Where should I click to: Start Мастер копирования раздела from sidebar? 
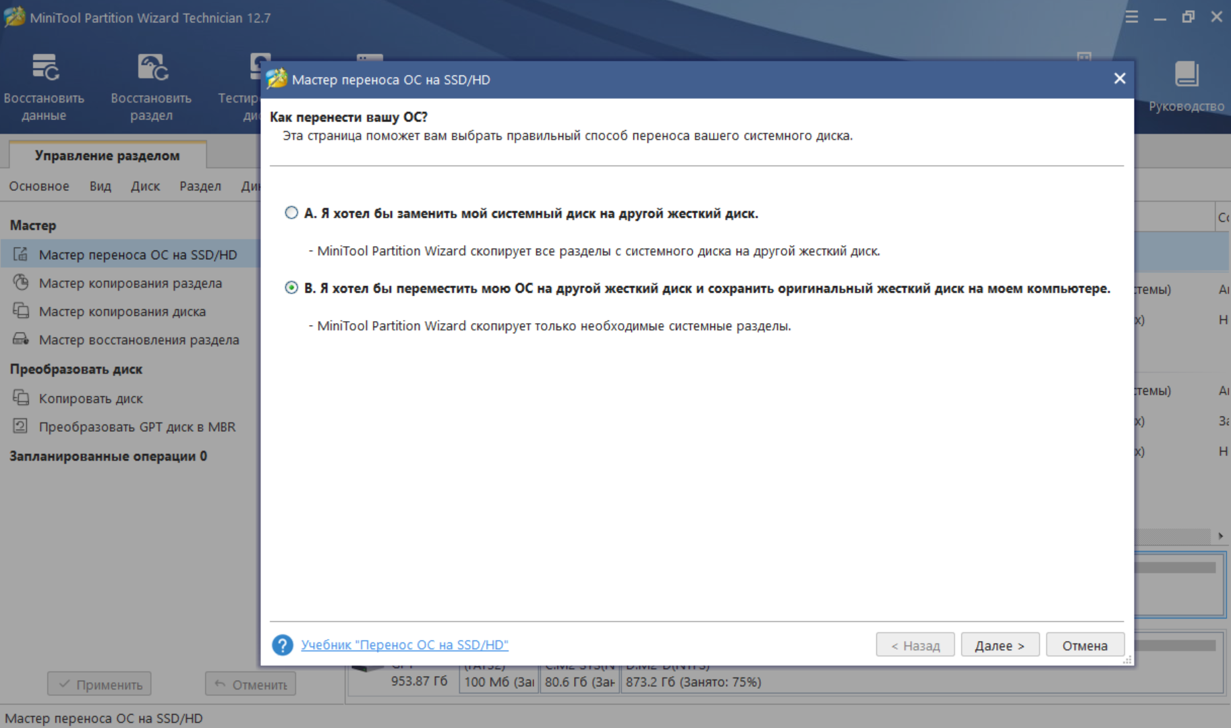[x=130, y=283]
